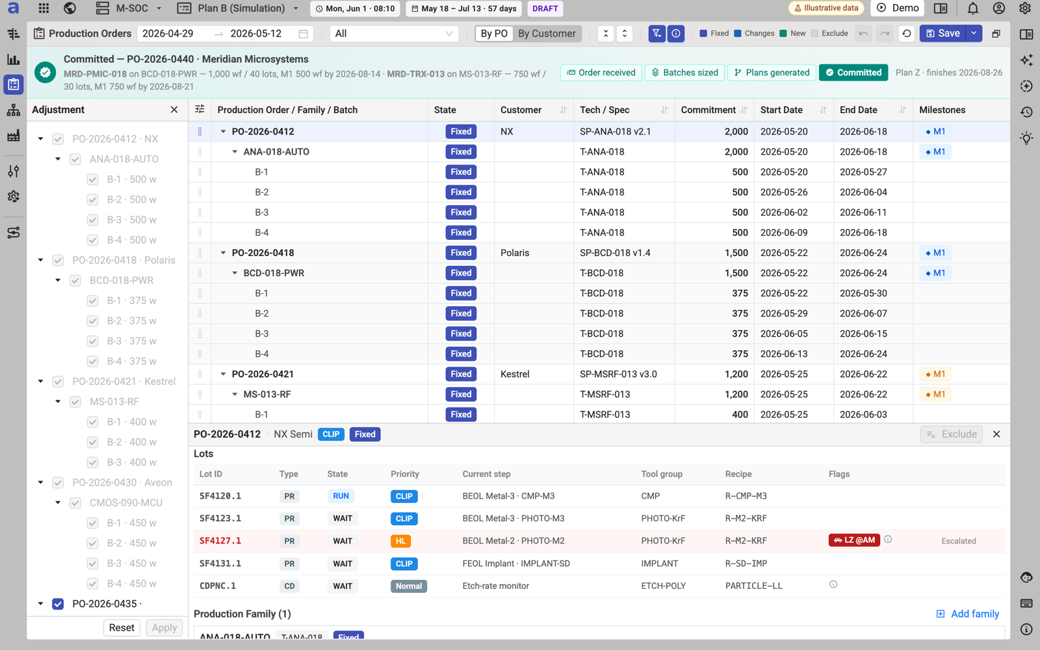The image size is (1040, 650).
Task: Switch to By Customer view
Action: (x=547, y=33)
